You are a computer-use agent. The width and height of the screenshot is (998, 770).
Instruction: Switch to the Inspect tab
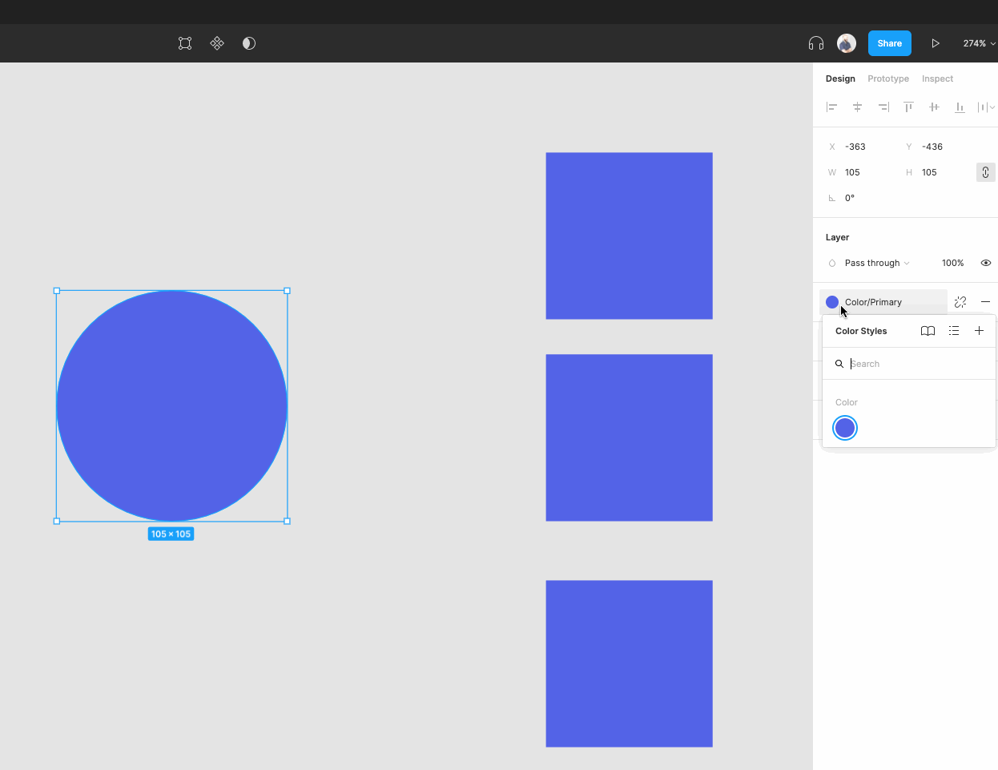click(x=937, y=79)
